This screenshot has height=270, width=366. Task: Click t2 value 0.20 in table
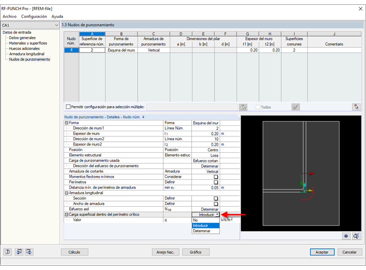pyautogui.click(x=270, y=50)
